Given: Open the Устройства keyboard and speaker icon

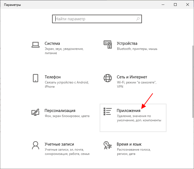Looking at the screenshot, I should (x=108, y=45).
